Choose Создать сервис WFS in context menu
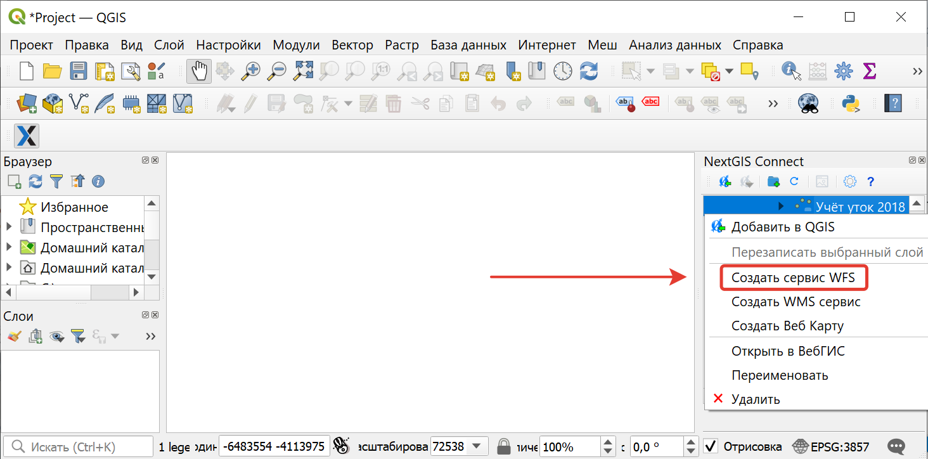 (x=793, y=278)
